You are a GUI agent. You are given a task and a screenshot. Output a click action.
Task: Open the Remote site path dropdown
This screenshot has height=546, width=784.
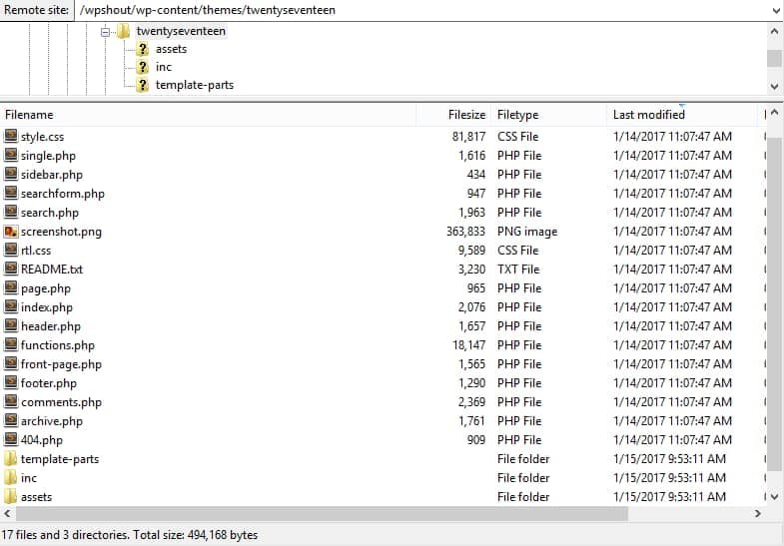click(775, 10)
